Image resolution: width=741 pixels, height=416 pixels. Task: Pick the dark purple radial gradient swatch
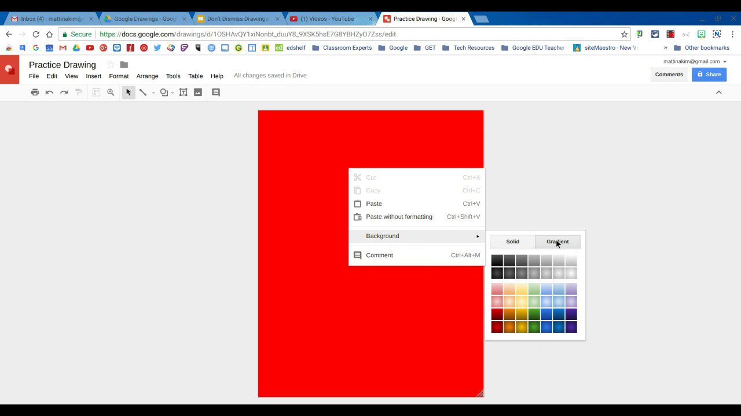click(x=571, y=328)
